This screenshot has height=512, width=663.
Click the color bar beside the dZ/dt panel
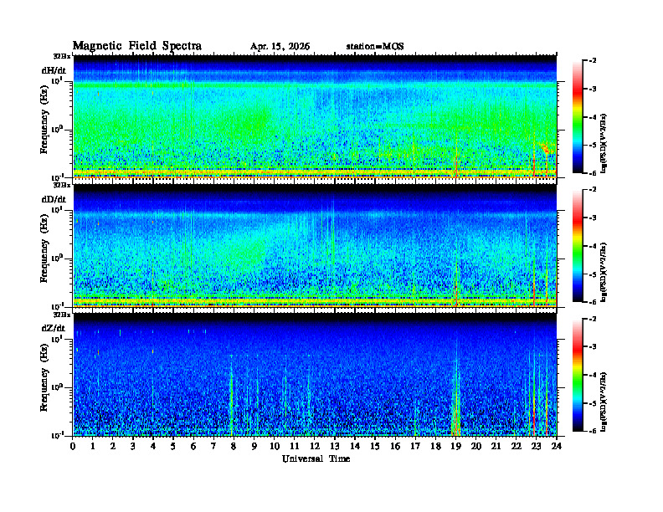578,375
